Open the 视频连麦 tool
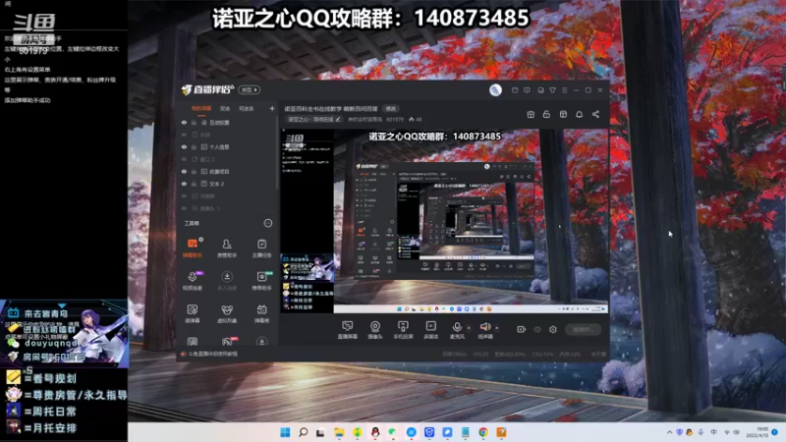 point(193,281)
